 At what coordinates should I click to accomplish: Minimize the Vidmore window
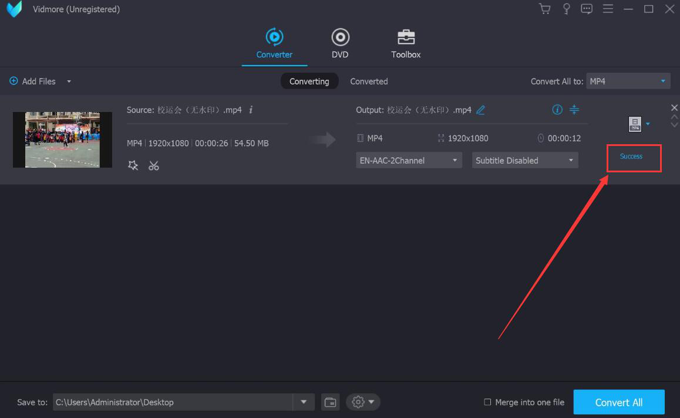[x=628, y=9]
